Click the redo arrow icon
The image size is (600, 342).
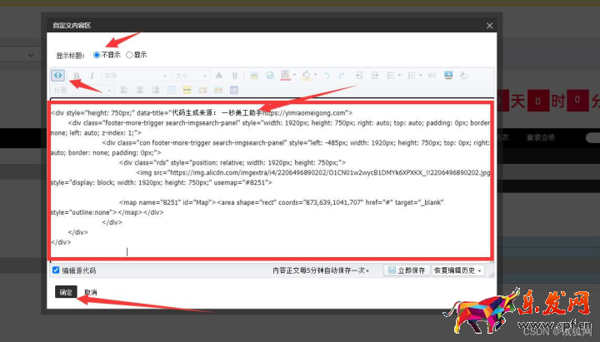pos(342,76)
